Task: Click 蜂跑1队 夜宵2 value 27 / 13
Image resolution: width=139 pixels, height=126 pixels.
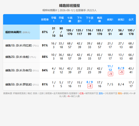Action: [121, 45]
